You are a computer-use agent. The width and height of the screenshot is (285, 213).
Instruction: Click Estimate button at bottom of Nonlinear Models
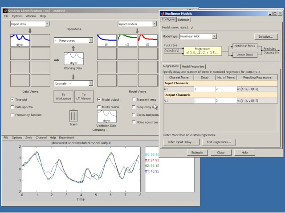click(197, 153)
